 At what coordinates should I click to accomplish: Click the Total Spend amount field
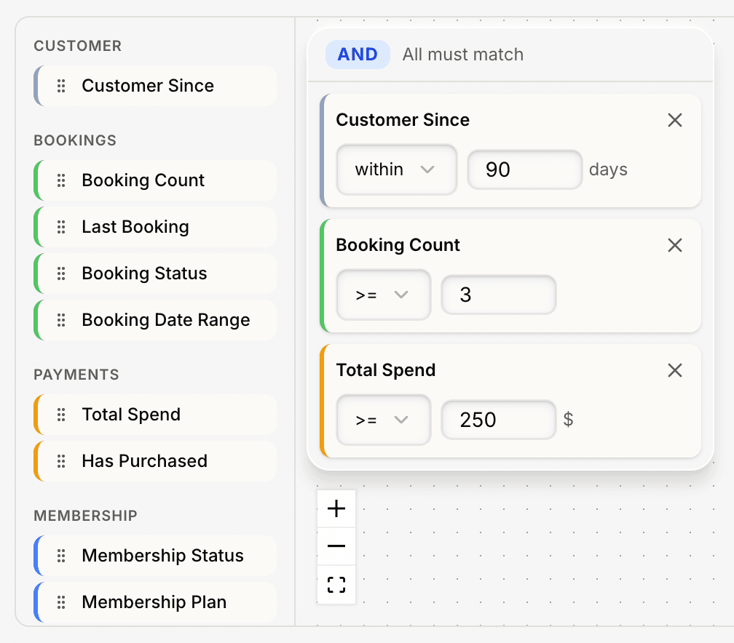[x=499, y=420]
